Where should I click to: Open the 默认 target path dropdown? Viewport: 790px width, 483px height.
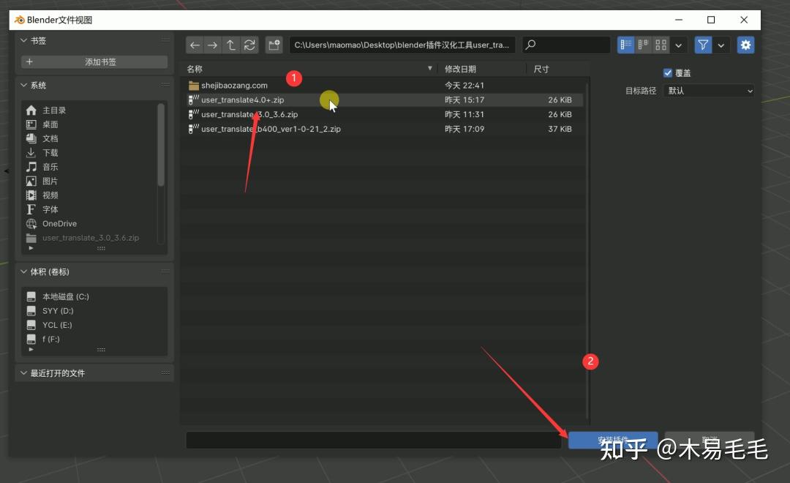pos(708,91)
